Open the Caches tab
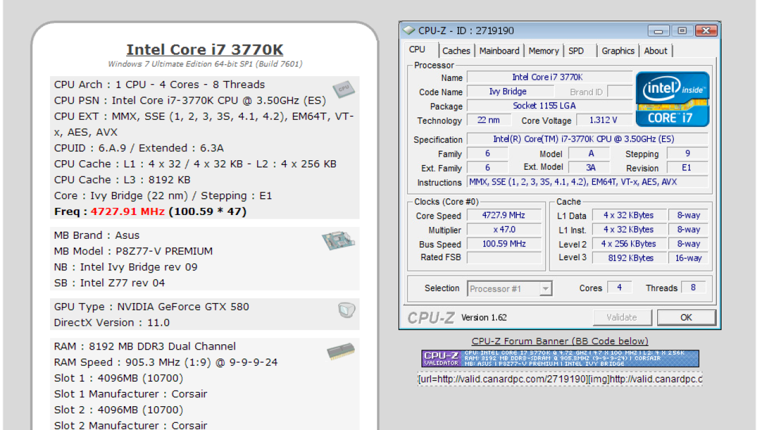The width and height of the screenshot is (762, 430). (x=457, y=51)
